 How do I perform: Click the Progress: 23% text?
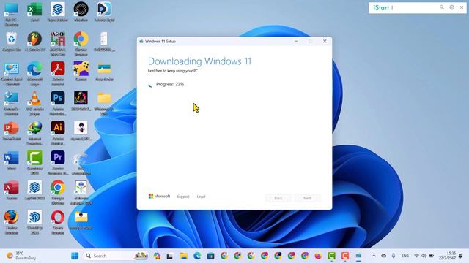coord(170,85)
